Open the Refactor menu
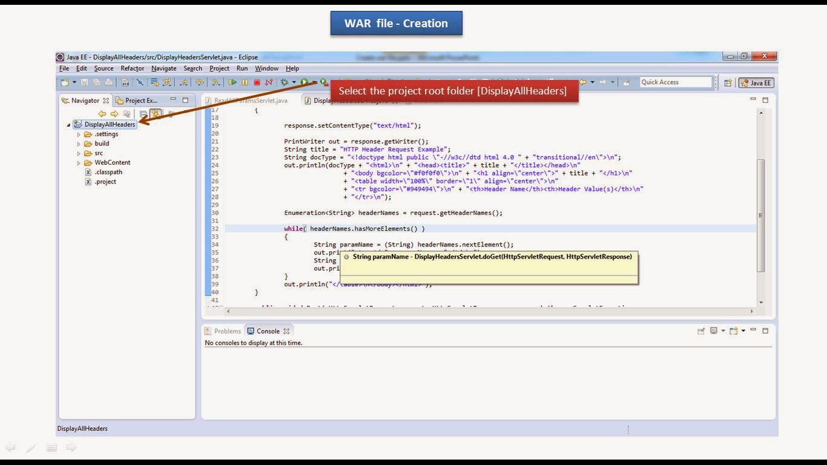Image resolution: width=827 pixels, height=465 pixels. tap(133, 68)
